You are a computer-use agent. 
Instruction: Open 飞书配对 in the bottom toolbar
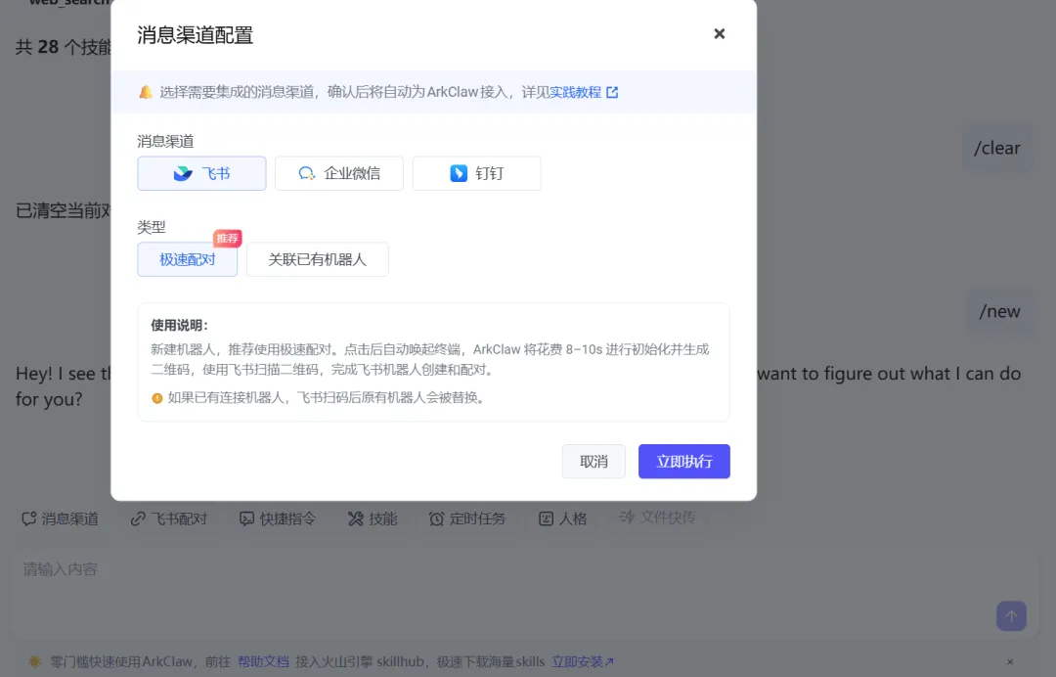click(169, 519)
